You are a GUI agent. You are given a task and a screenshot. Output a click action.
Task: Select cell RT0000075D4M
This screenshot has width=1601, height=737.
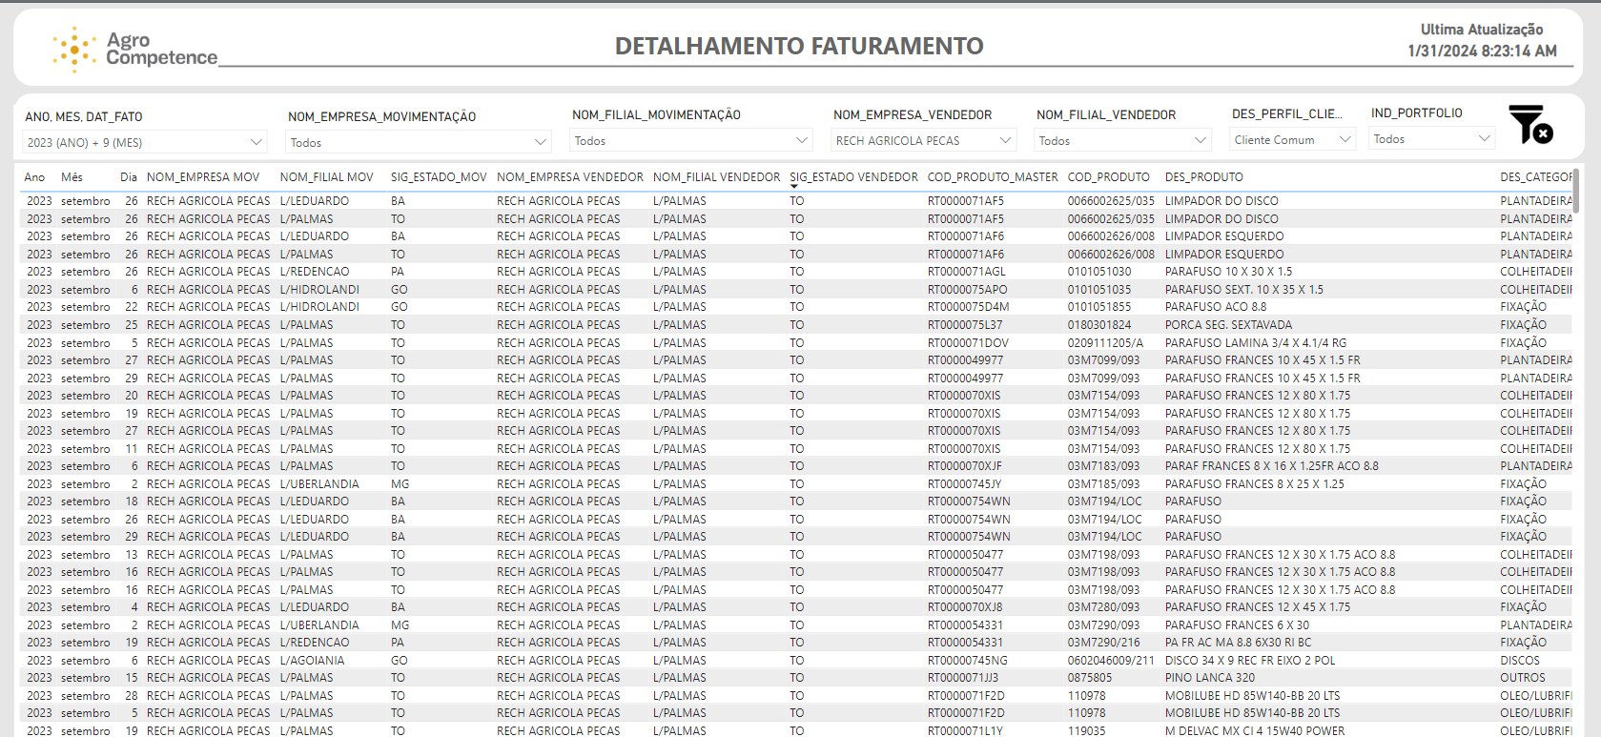point(968,307)
